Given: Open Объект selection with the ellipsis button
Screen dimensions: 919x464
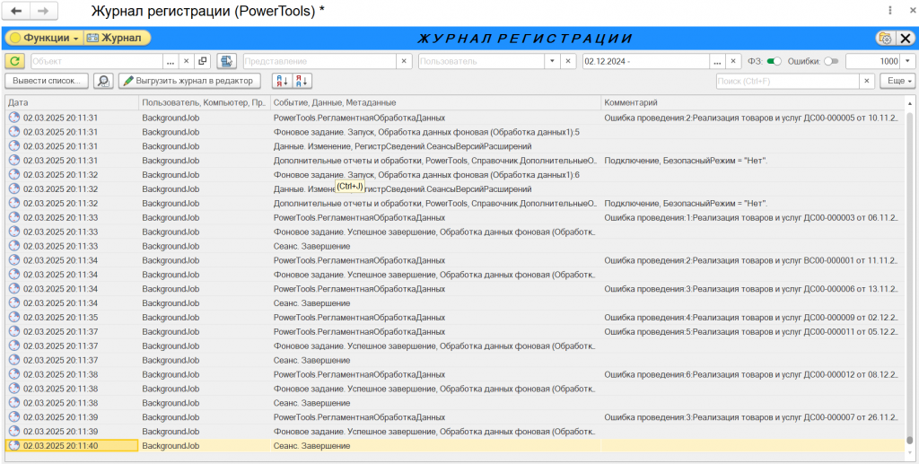Looking at the screenshot, I should coord(171,61).
